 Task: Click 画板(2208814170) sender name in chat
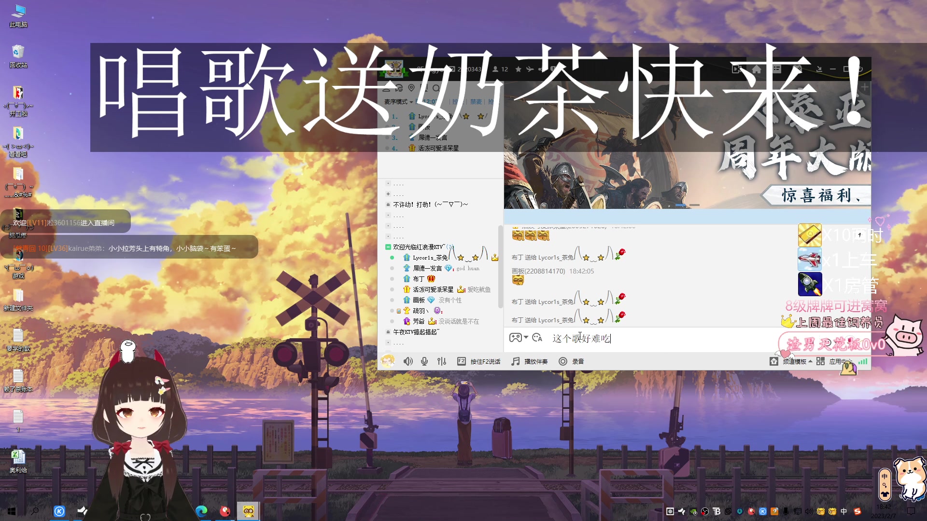click(x=538, y=271)
